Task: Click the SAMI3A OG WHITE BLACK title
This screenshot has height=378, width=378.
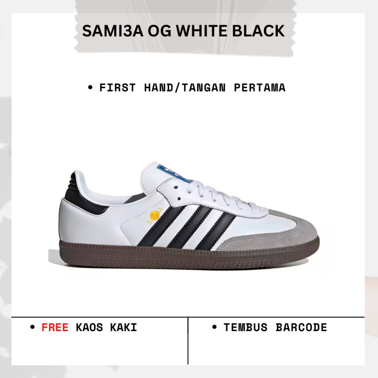Action: [x=183, y=31]
